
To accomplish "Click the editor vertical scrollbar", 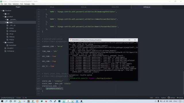I will (183, 82).
